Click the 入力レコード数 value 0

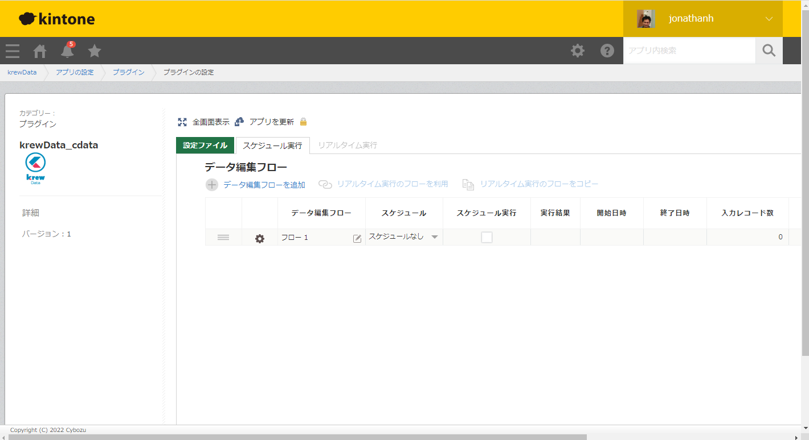pyautogui.click(x=781, y=237)
